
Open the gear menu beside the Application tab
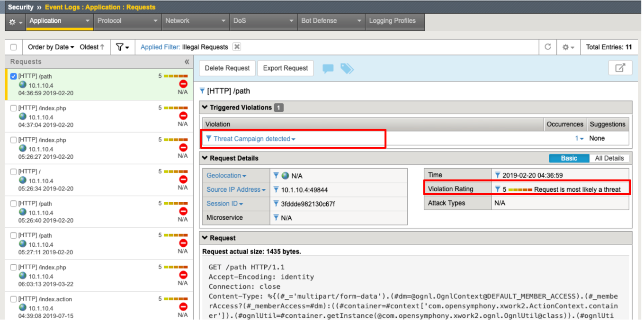coord(15,22)
